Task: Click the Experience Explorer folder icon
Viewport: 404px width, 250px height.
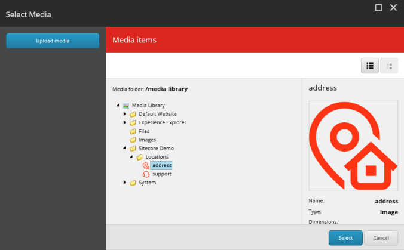Action: coord(133,122)
